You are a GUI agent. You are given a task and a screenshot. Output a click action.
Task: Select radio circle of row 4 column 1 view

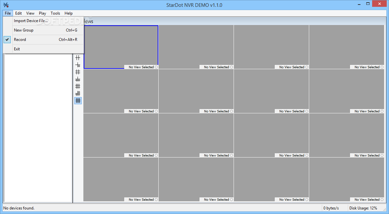156,200
